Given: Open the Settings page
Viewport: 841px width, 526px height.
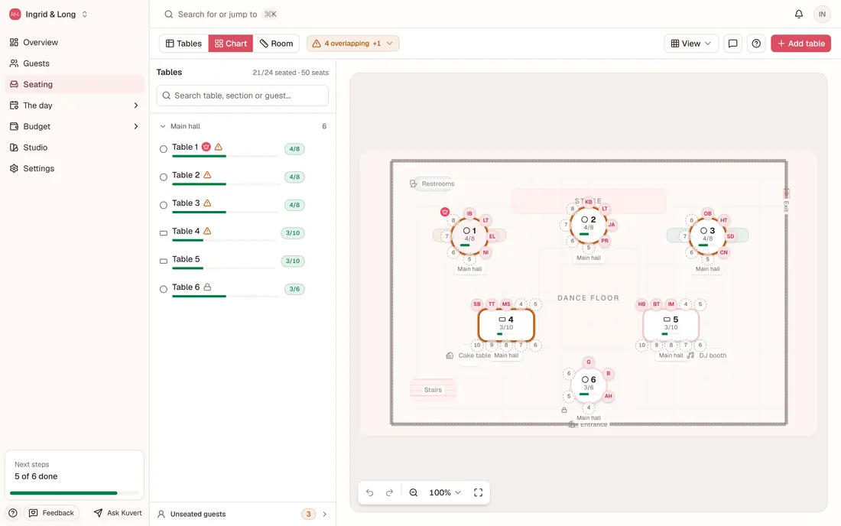Looking at the screenshot, I should (75, 168).
